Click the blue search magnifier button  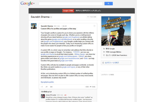click(x=108, y=4)
